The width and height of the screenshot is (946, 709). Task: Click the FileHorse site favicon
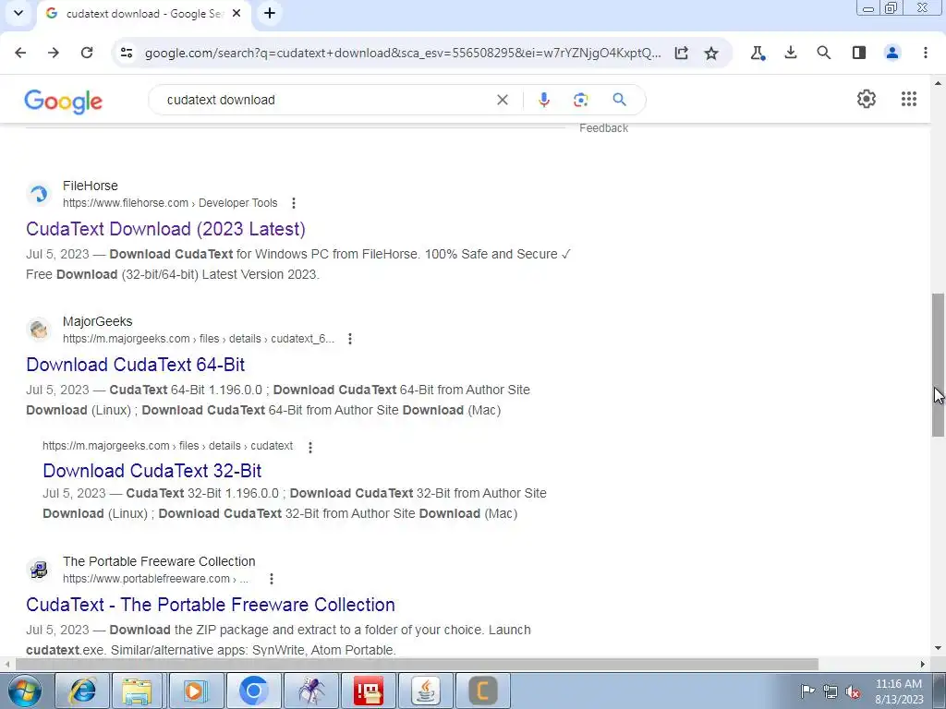click(x=39, y=194)
